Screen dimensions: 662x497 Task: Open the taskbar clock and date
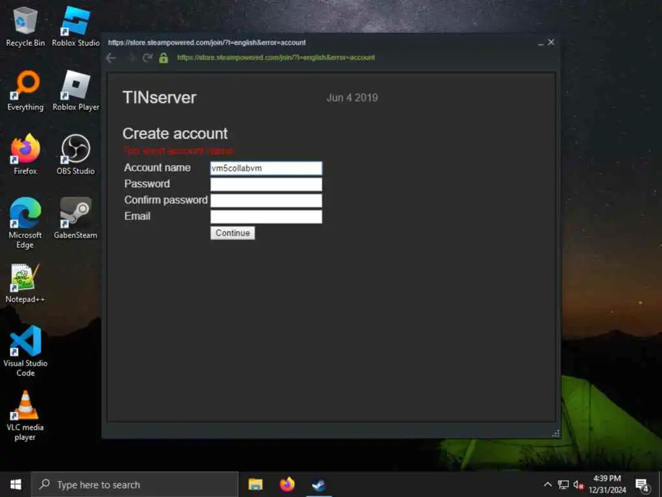point(607,484)
